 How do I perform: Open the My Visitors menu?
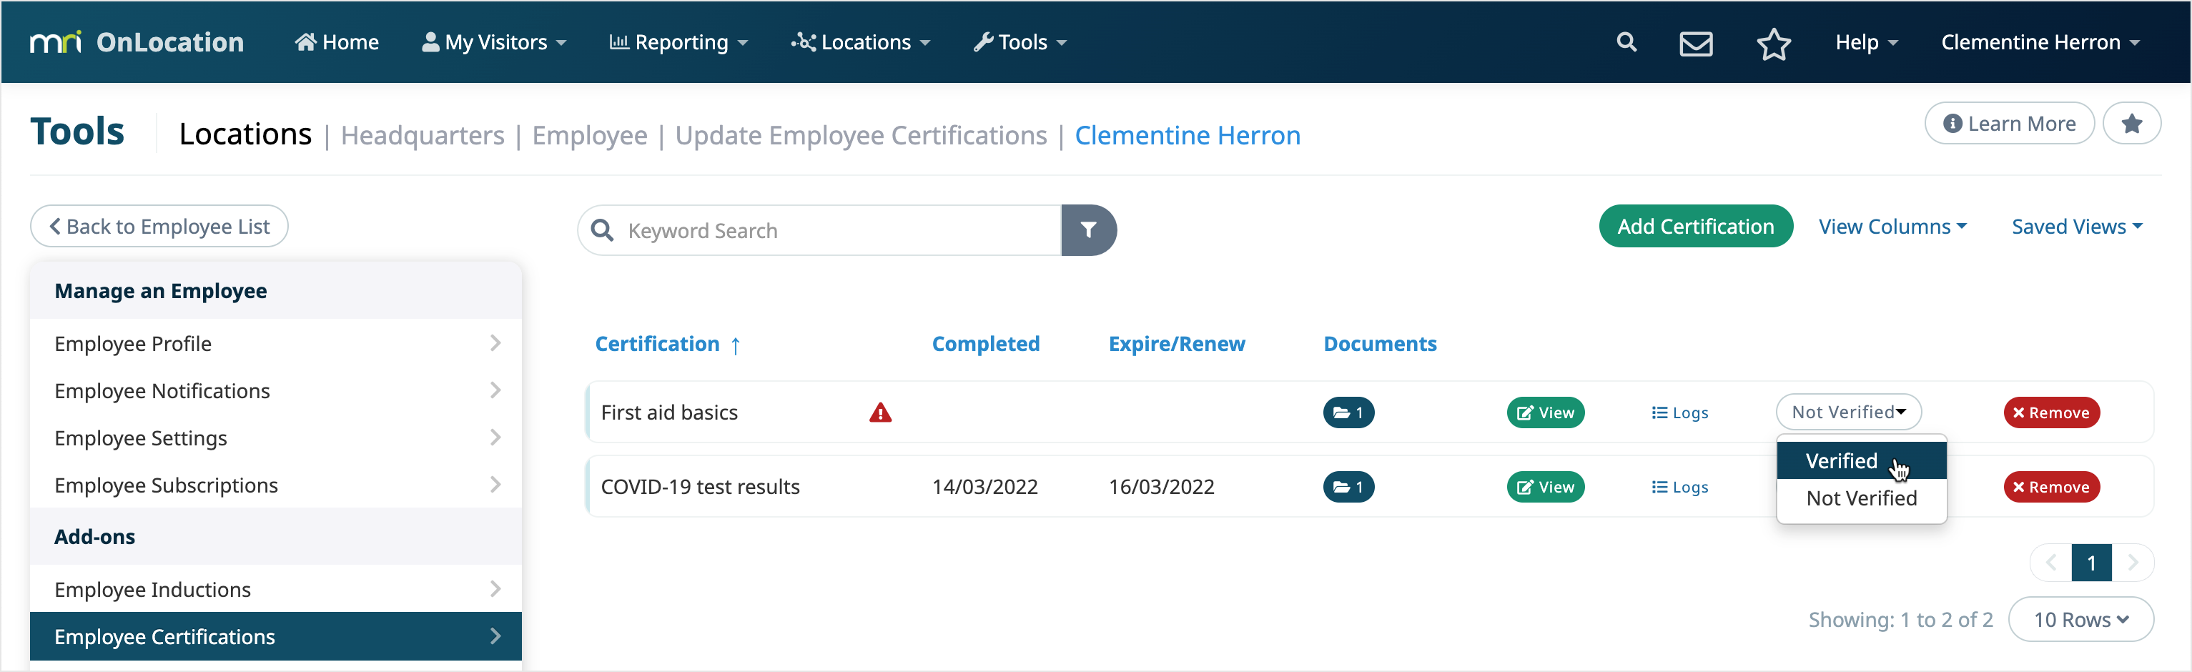(x=493, y=41)
